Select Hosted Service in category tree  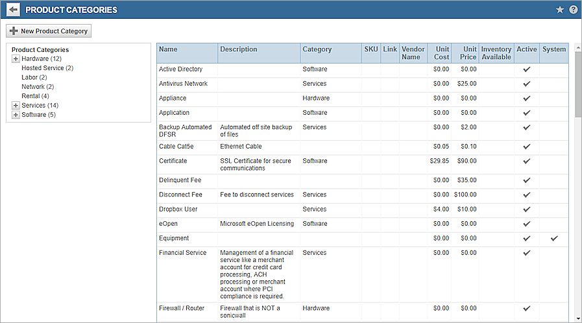click(x=47, y=68)
